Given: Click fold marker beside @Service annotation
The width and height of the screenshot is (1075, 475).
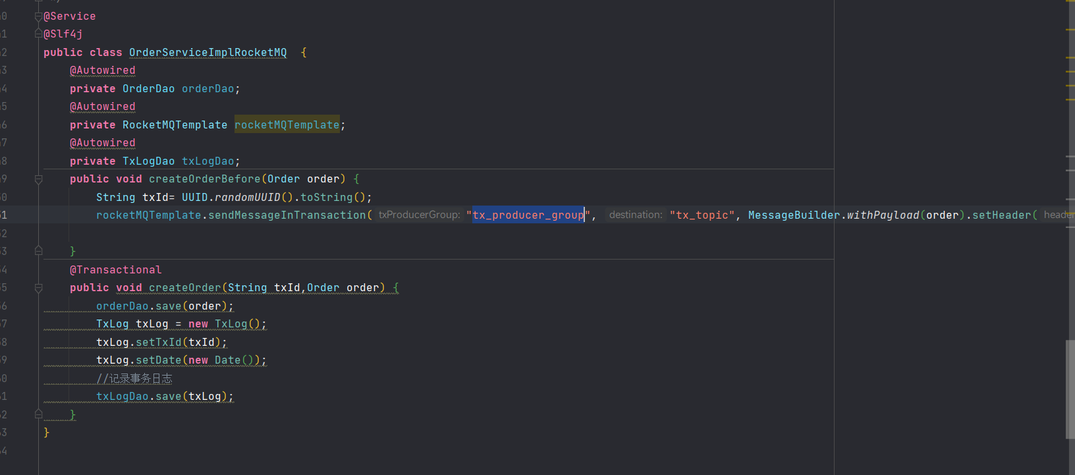Looking at the screenshot, I should [38, 16].
